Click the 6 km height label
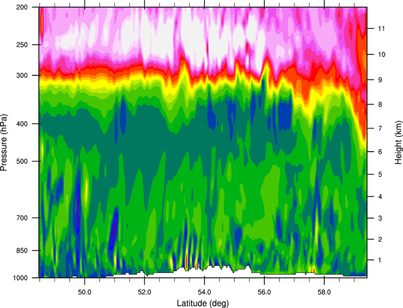 [x=380, y=152]
